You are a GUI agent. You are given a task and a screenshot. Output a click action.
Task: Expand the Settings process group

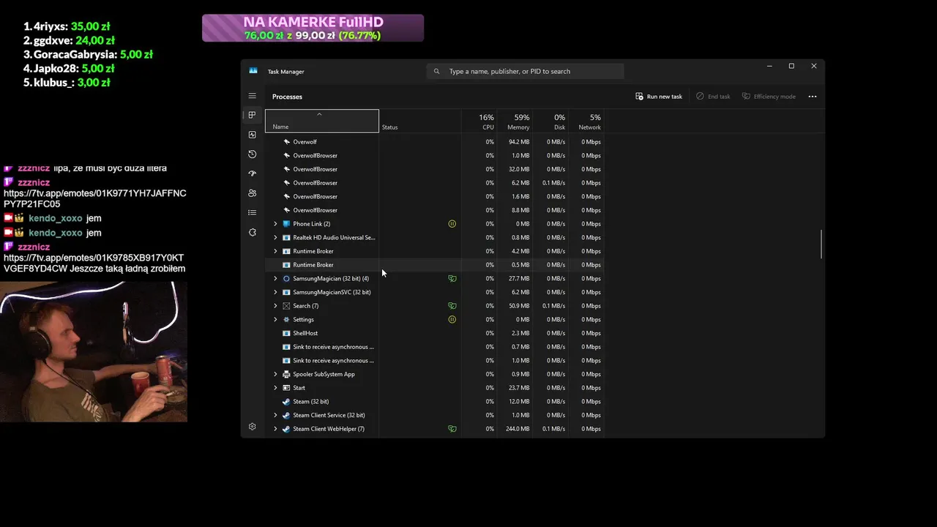[x=275, y=319]
